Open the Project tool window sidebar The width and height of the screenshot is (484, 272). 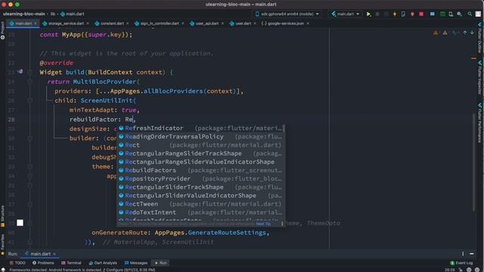[x=2, y=30]
